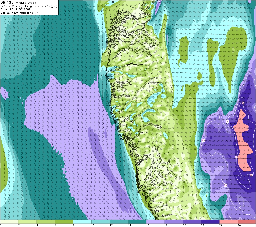Image resolution: width=256 pixels, height=227 pixels.
Task: Click the 'IT: Lau. 17. 11. 2018 00Z' line
Action: [x=16, y=9]
